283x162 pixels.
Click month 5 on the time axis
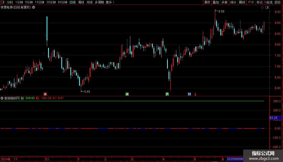click(x=195, y=159)
